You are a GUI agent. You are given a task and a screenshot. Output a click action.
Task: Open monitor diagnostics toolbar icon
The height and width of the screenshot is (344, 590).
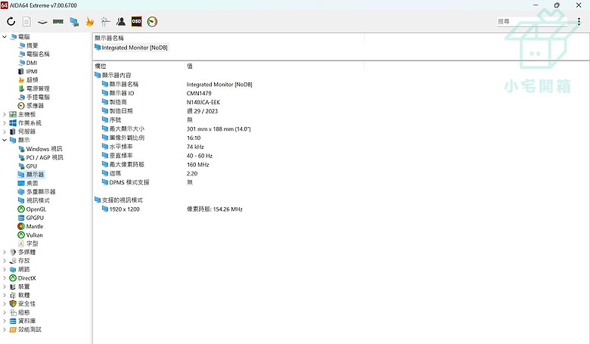74,22
